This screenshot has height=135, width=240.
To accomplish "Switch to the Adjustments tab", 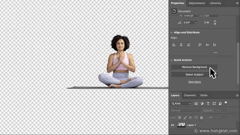I will (x=197, y=3).
